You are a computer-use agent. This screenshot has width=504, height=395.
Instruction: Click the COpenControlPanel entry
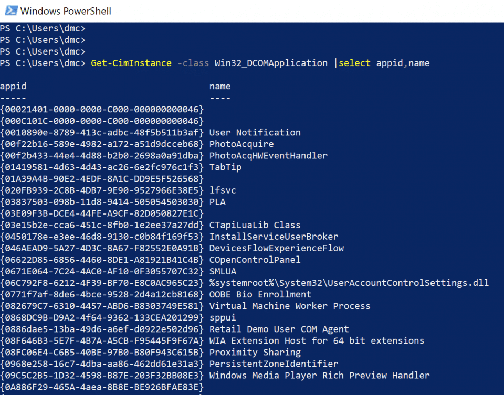point(255,260)
